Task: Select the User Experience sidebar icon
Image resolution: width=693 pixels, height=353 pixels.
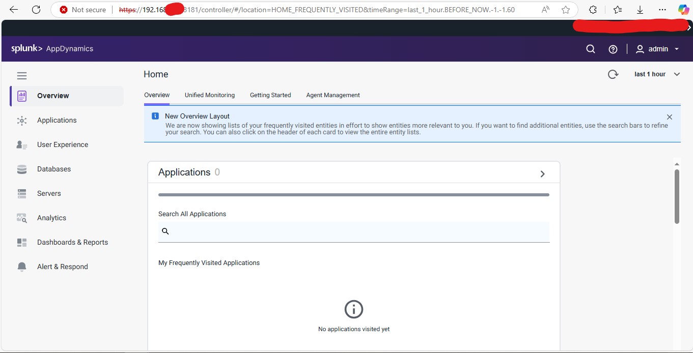Action: tap(21, 144)
